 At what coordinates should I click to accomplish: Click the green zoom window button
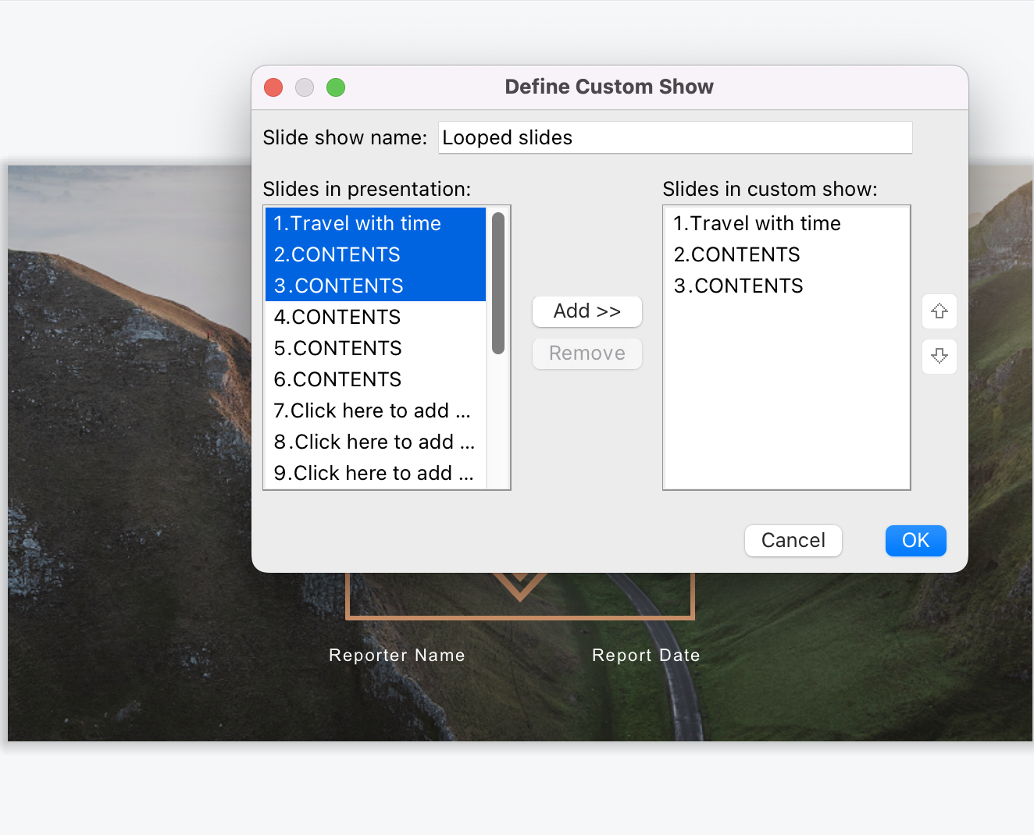point(336,87)
